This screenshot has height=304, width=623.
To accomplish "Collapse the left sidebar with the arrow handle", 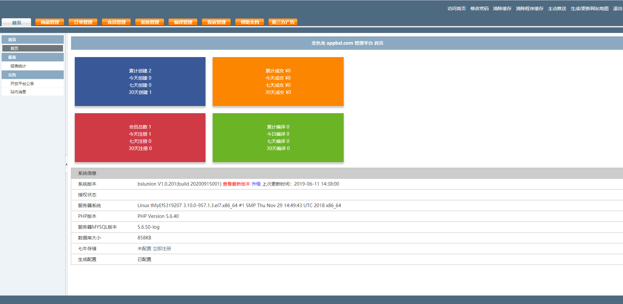I will pos(66,164).
